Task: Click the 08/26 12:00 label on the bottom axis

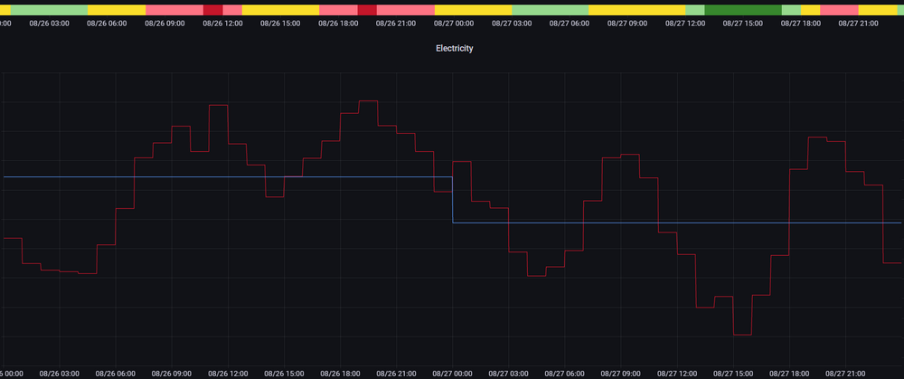Action: [x=228, y=373]
